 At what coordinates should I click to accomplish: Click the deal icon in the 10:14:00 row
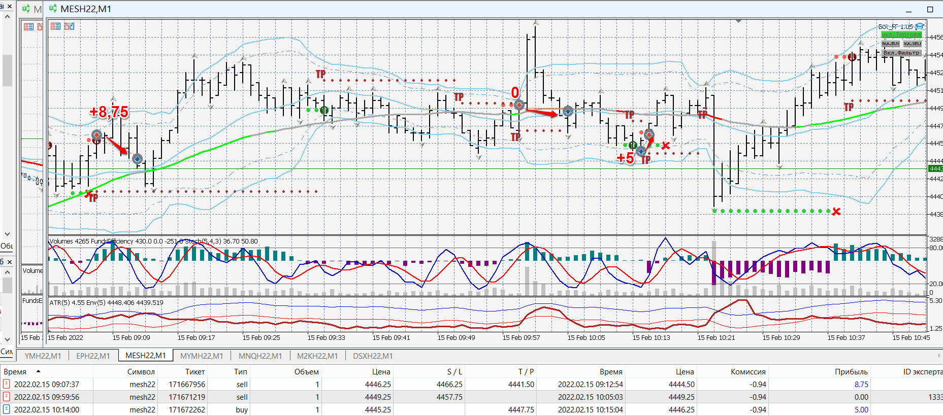[7, 409]
